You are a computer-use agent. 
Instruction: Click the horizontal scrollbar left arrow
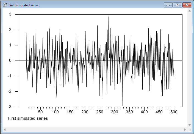point(5,129)
